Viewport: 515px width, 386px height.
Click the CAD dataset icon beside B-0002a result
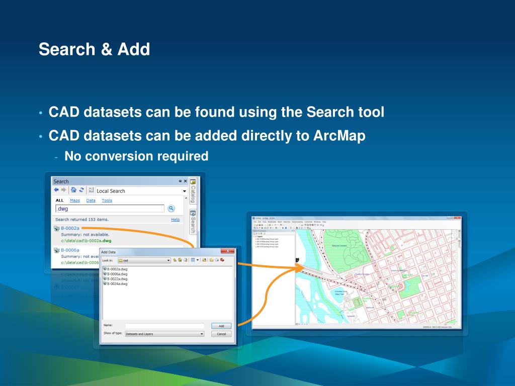click(x=56, y=229)
